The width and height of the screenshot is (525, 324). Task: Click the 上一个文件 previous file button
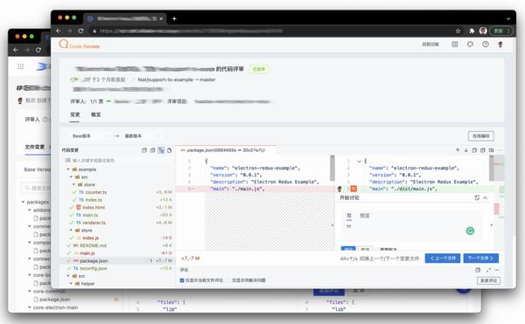(443, 259)
